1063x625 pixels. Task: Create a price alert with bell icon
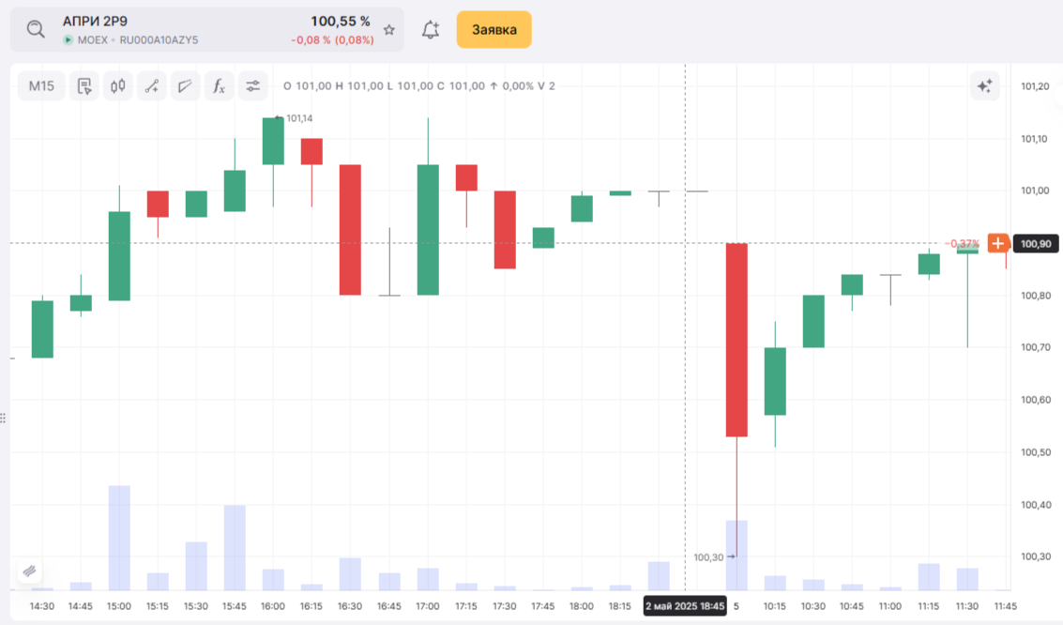(x=431, y=29)
